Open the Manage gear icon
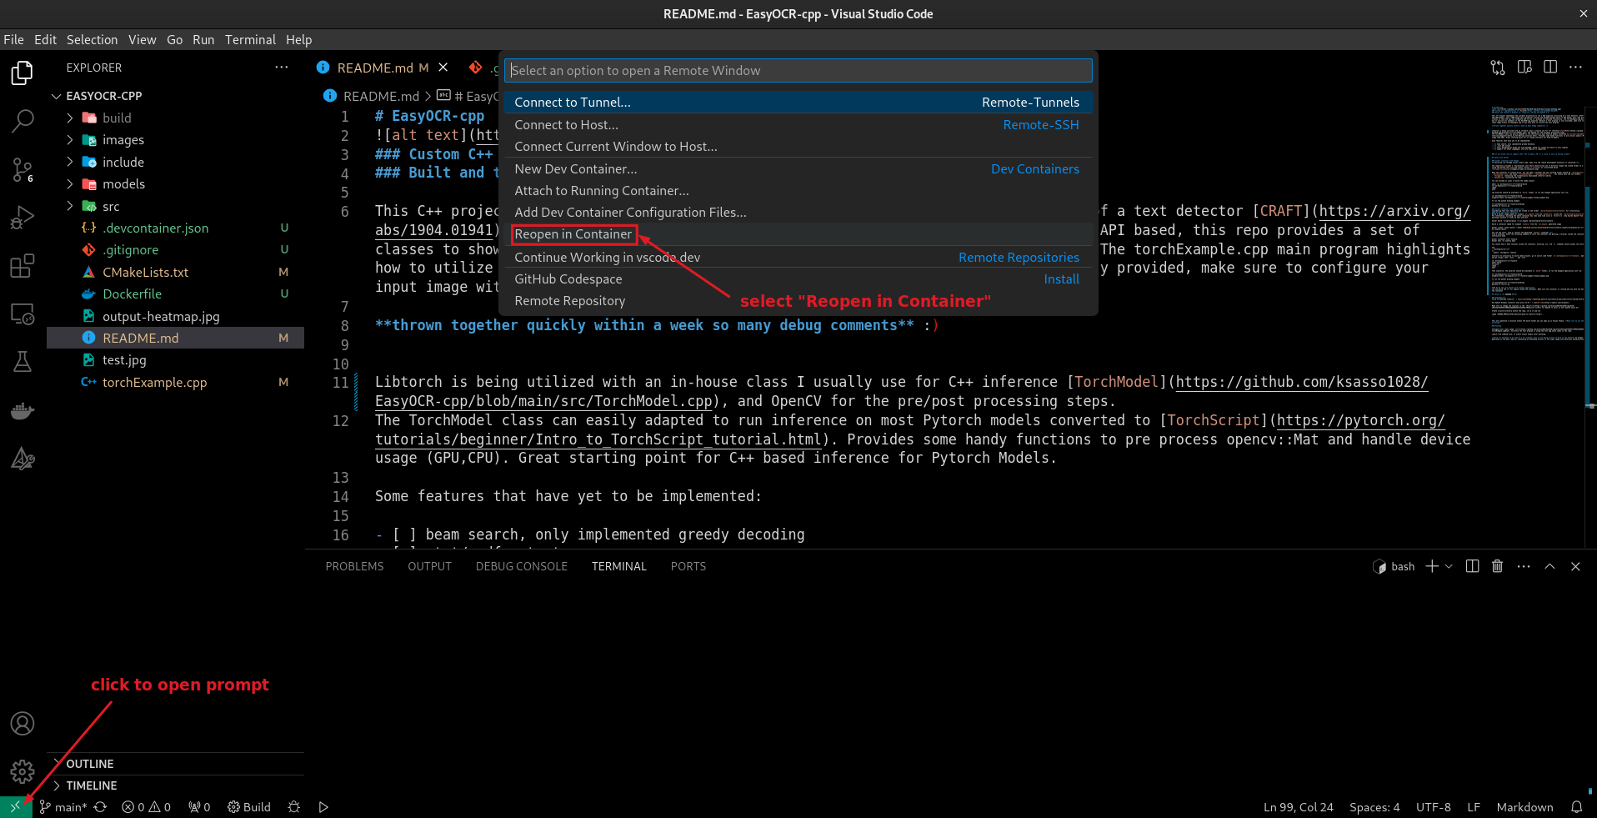The height and width of the screenshot is (818, 1597). tap(23, 771)
